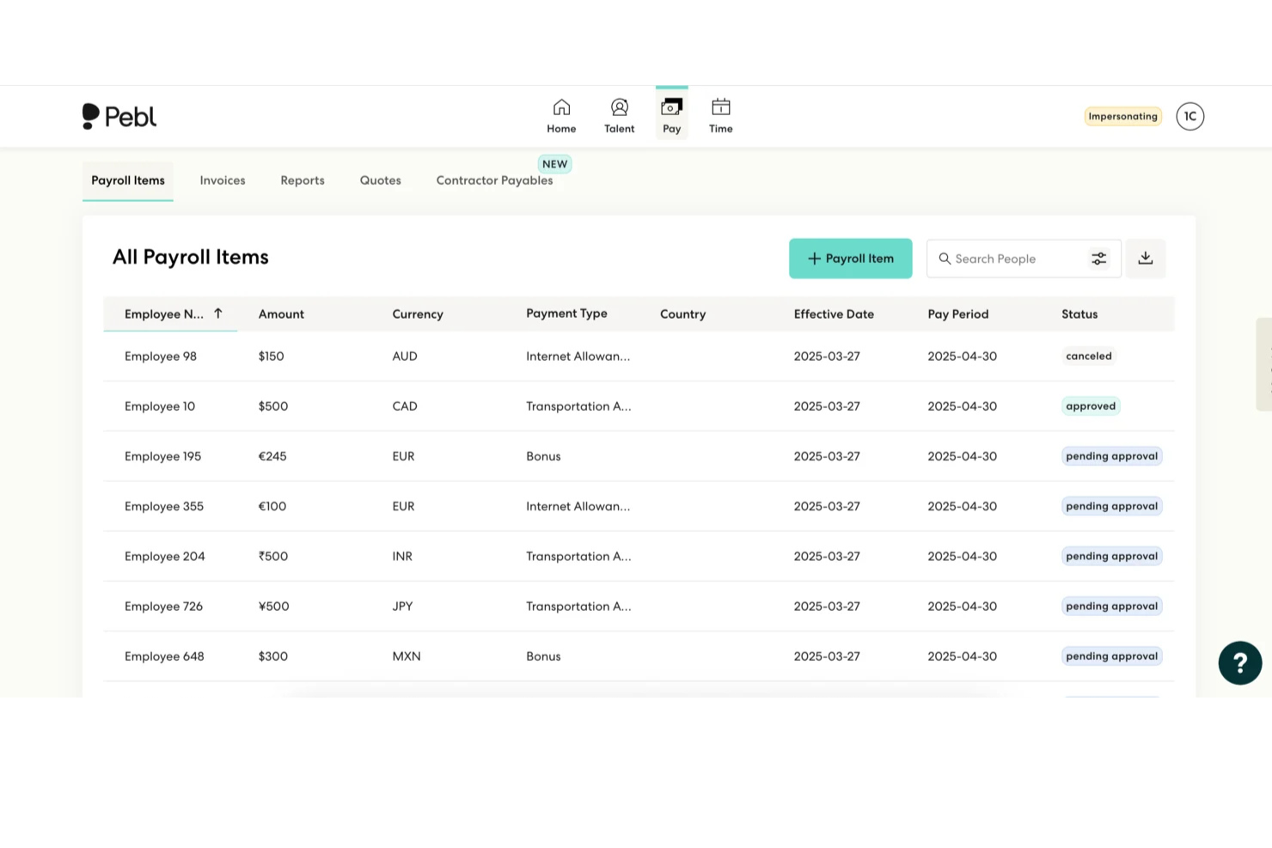Click the CAD currency cell
Screen dimensions: 1272x848
click(405, 406)
